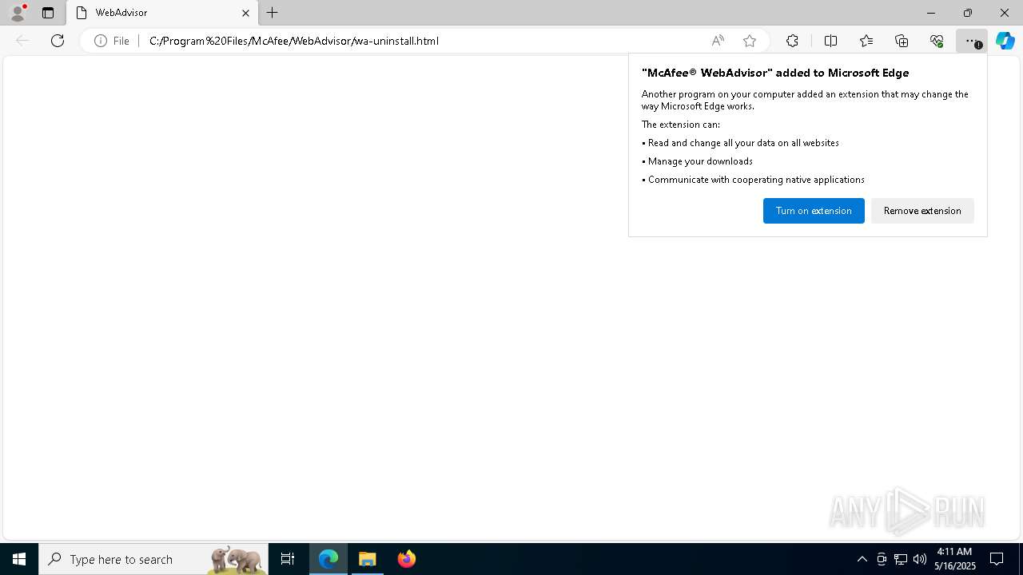This screenshot has width=1023, height=575.
Task: Click Remove extension button
Action: coord(922,211)
